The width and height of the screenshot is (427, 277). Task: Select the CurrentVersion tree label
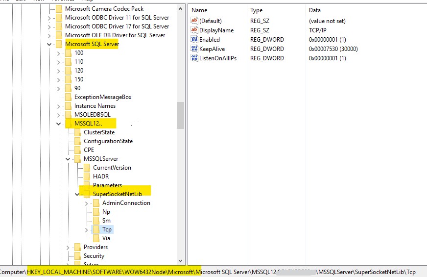click(x=112, y=167)
